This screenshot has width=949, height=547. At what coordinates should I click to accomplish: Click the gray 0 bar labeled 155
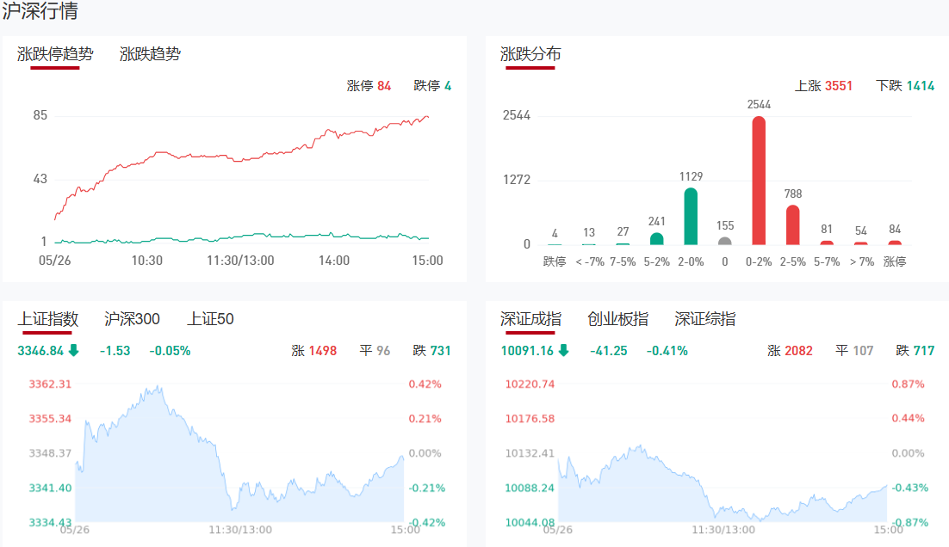tap(725, 241)
